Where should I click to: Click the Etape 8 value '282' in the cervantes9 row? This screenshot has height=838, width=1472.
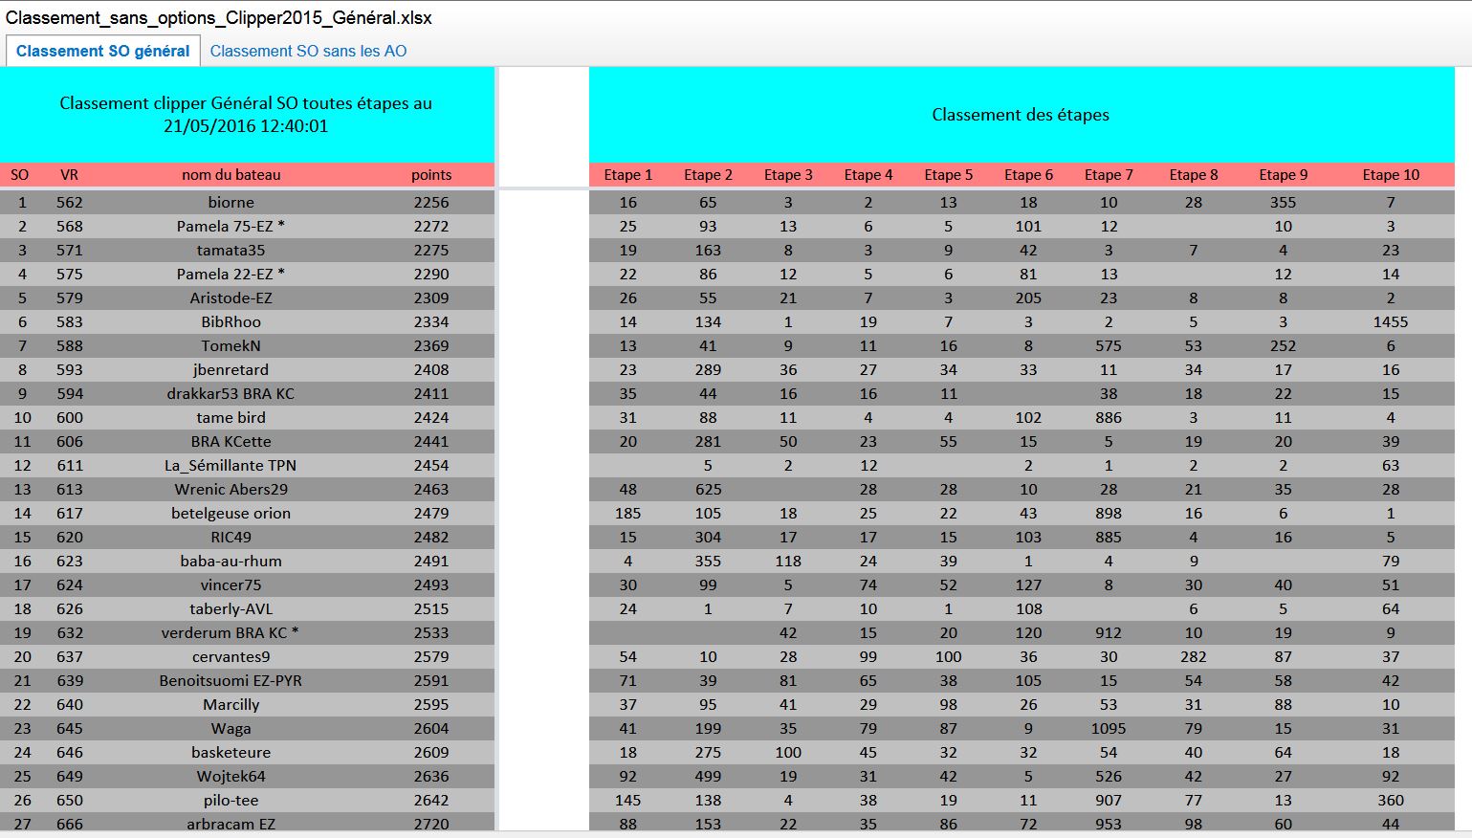1194,657
